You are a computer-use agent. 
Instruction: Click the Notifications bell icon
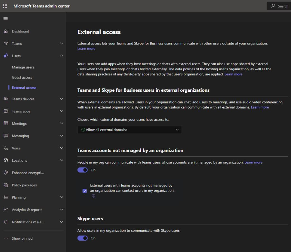click(x=6, y=222)
